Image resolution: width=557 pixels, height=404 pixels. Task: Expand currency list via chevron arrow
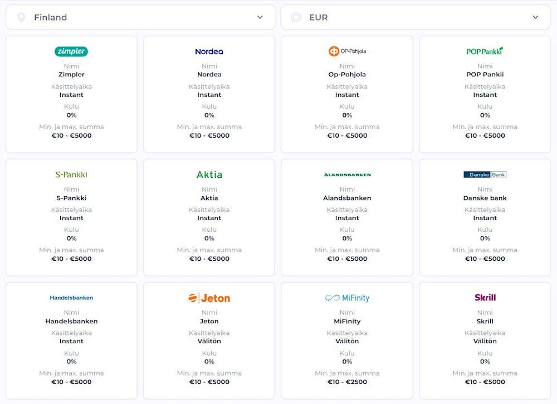click(535, 17)
